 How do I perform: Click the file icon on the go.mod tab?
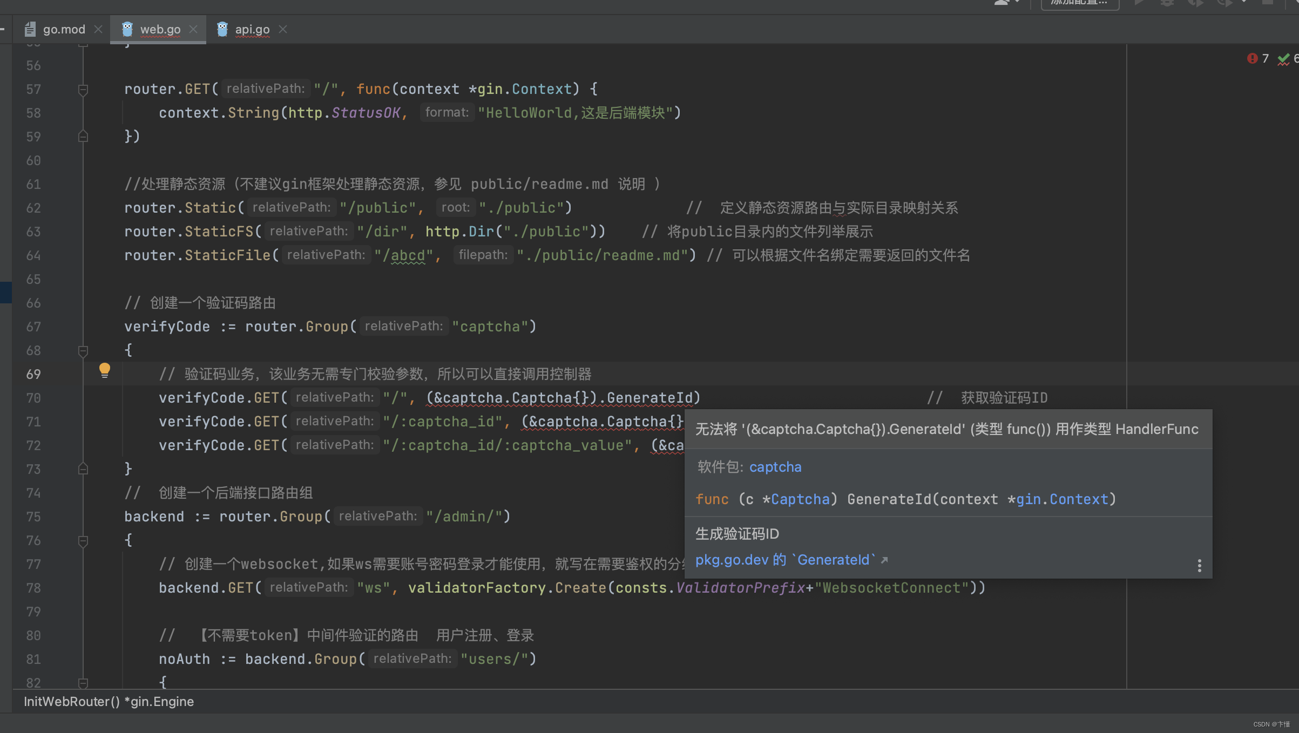pyautogui.click(x=31, y=29)
